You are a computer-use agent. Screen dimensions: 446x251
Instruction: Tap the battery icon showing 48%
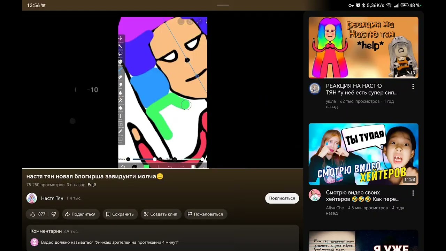405,5
